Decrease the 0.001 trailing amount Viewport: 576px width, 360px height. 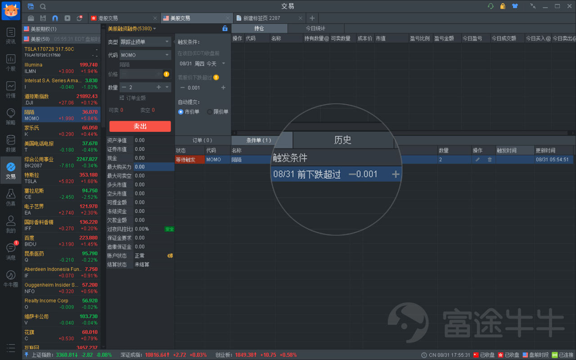182,88
